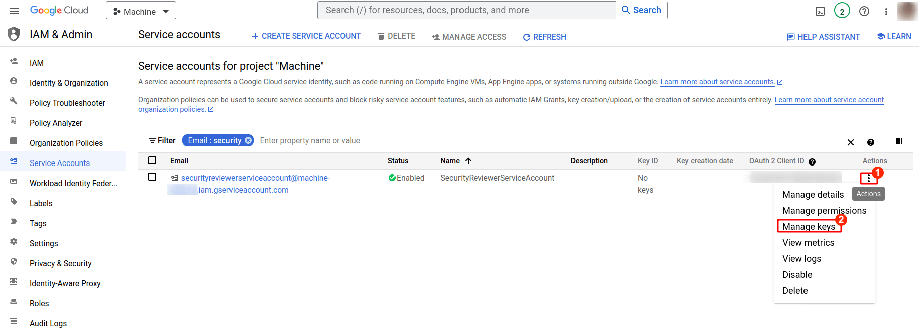Image resolution: width=919 pixels, height=329 pixels.
Task: Open Privacy & Security in sidebar
Action: coord(60,263)
